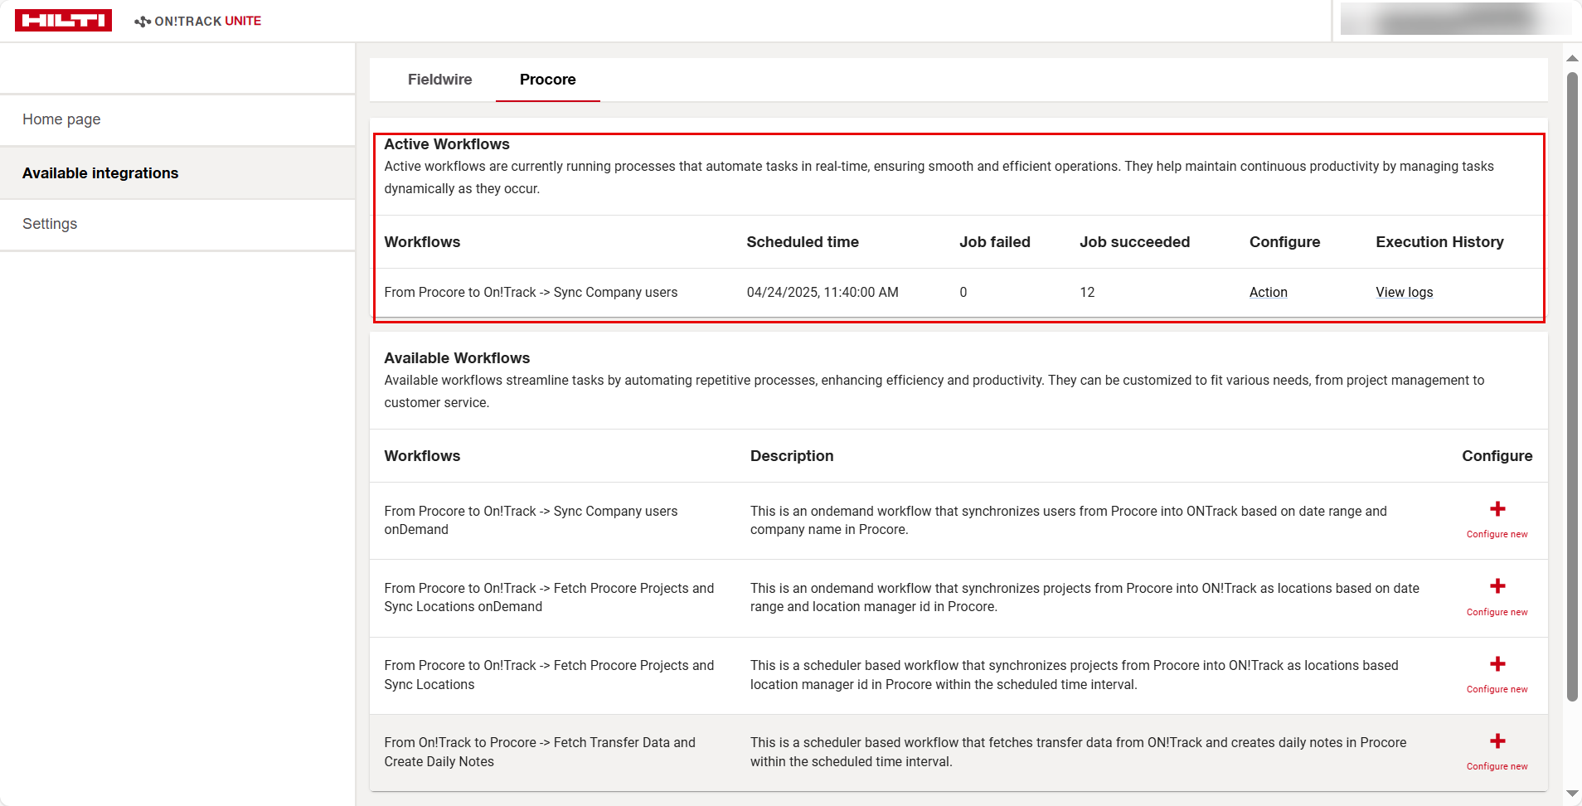1582x806 pixels.
Task: Open View logs for active workflow
Action: tap(1405, 292)
